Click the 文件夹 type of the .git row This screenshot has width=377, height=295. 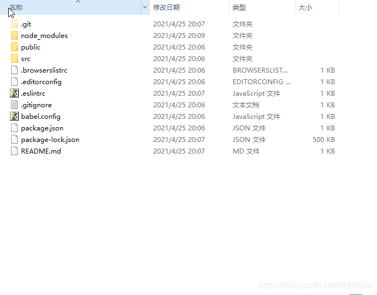[x=243, y=24]
